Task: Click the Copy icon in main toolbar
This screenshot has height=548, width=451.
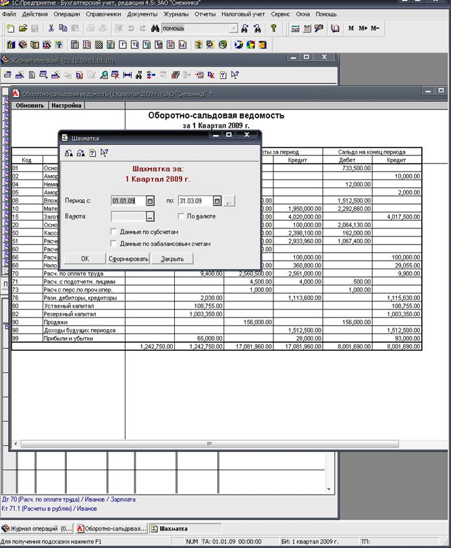Action: pyautogui.click(x=63, y=28)
